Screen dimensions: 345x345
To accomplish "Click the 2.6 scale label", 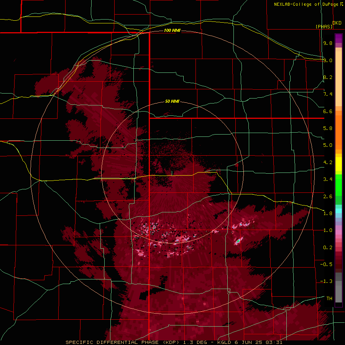I will (x=328, y=197).
